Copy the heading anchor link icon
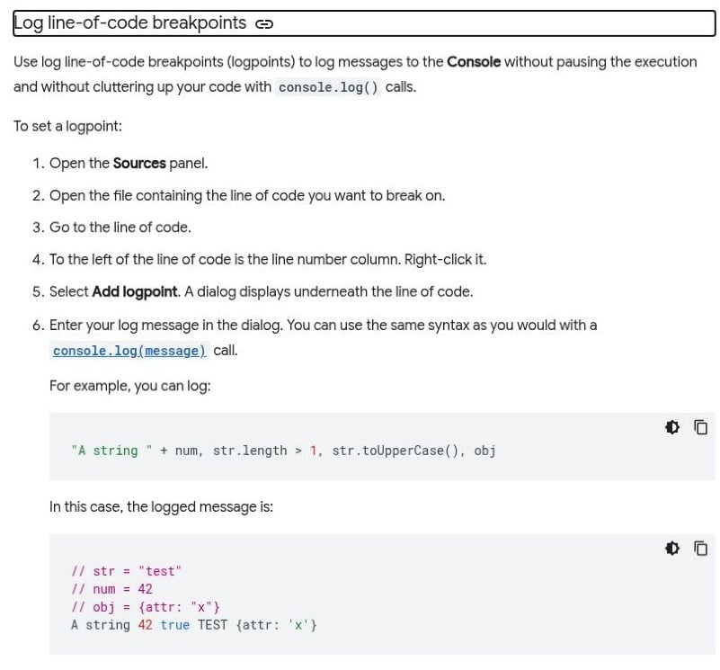Image resolution: width=720 pixels, height=670 pixels. (x=264, y=24)
